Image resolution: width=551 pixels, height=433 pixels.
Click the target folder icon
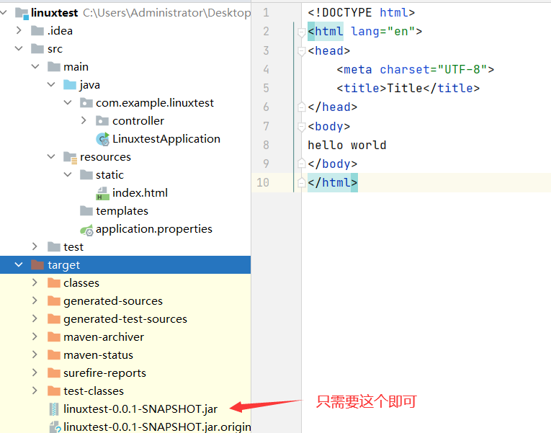coord(37,264)
